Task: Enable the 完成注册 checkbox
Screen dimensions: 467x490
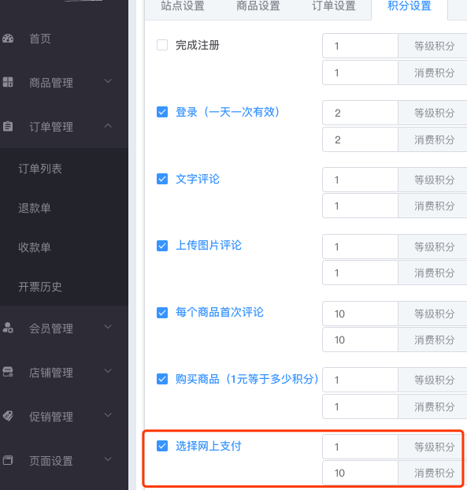Action: tap(162, 45)
